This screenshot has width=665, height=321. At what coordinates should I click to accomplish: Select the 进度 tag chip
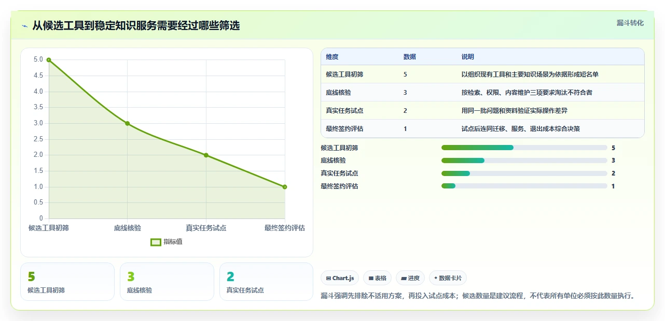tap(410, 278)
